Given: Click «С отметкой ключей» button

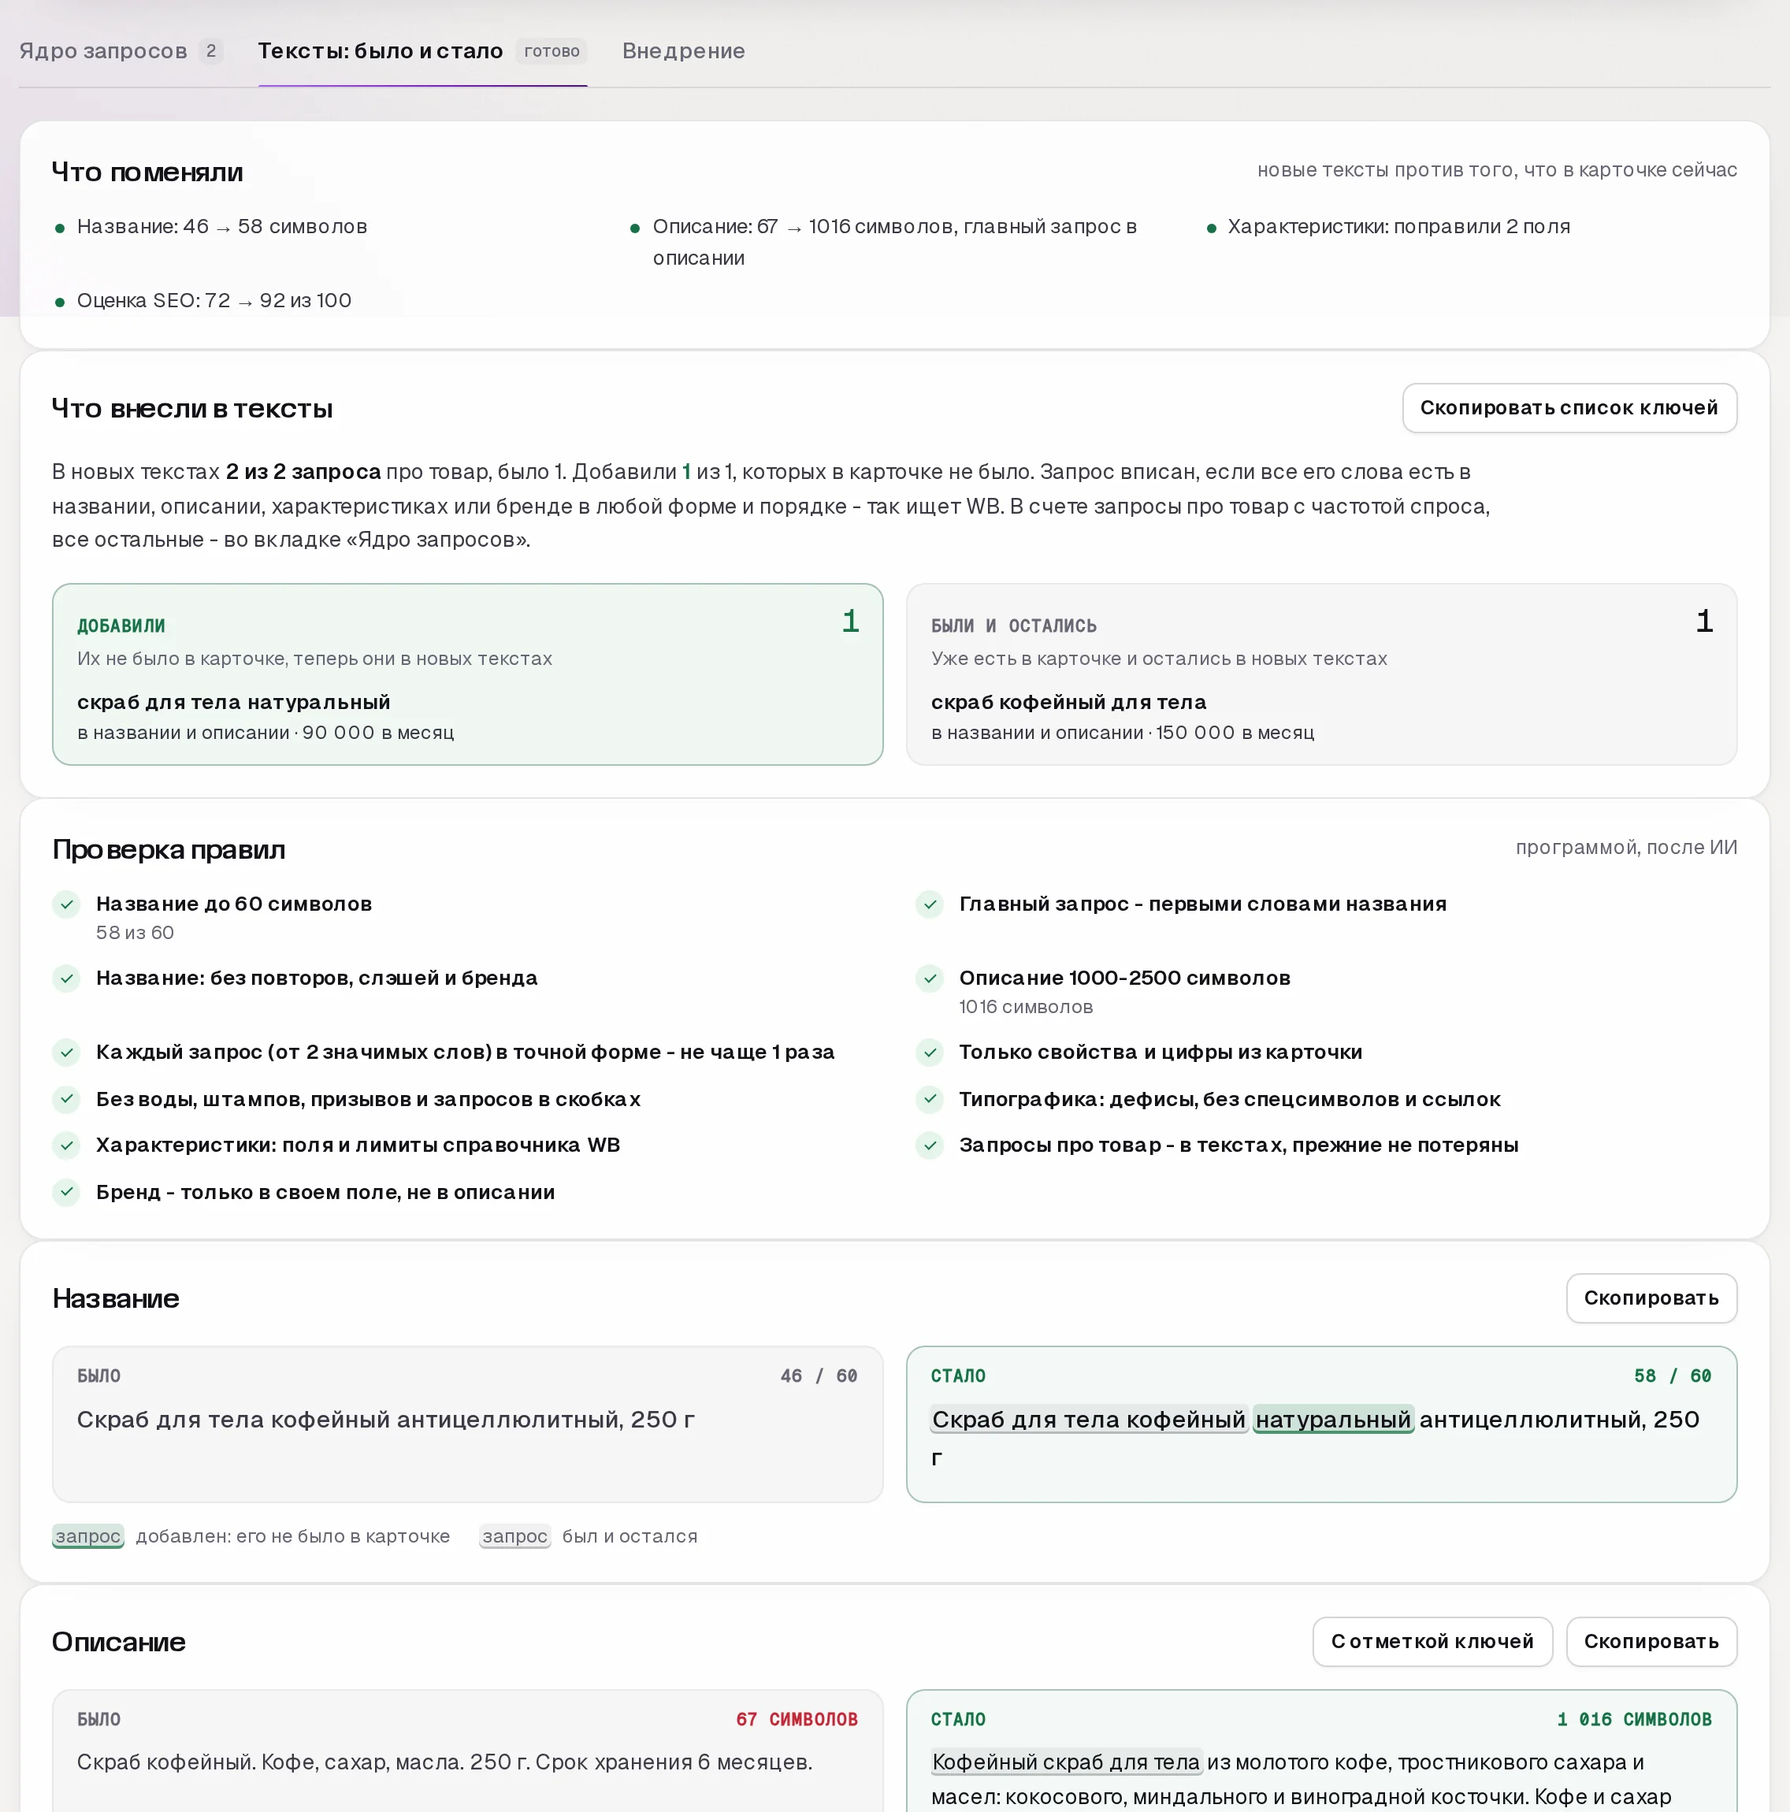Looking at the screenshot, I should pyautogui.click(x=1432, y=1641).
